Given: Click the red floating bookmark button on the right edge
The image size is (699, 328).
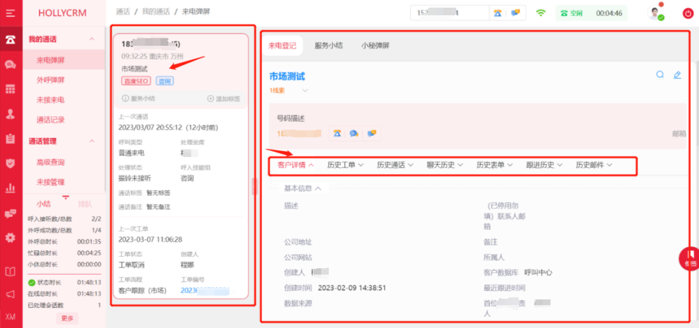Looking at the screenshot, I should click(x=689, y=258).
